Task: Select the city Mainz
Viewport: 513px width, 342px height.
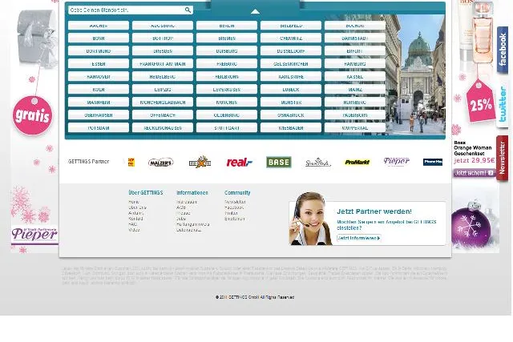Action: tap(355, 89)
